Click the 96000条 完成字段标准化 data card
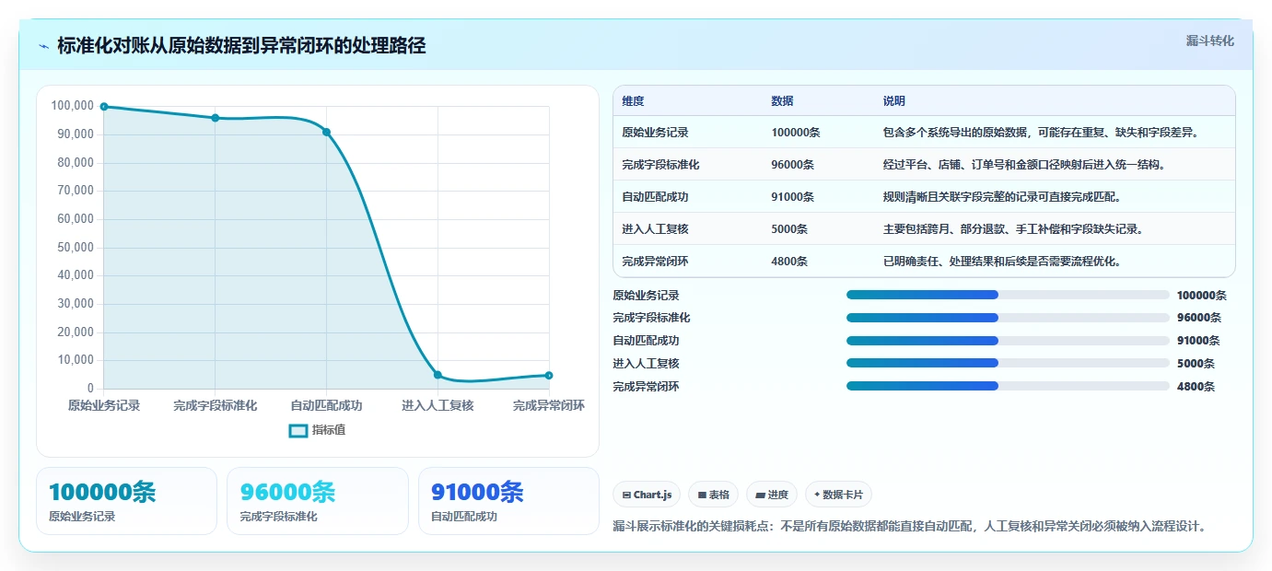The height and width of the screenshot is (571, 1272). (x=317, y=501)
